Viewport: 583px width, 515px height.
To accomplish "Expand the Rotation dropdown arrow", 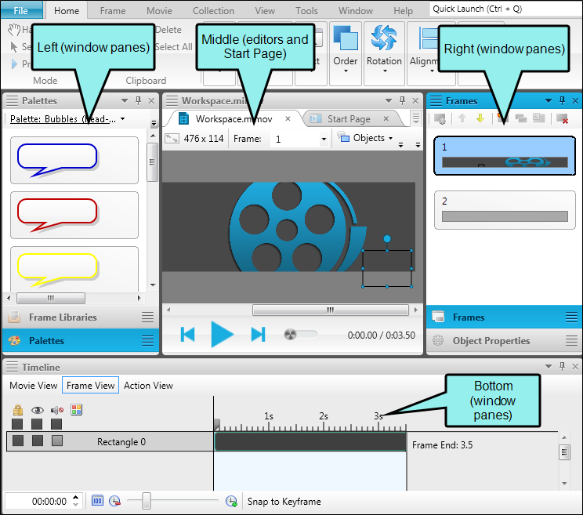I will (385, 71).
